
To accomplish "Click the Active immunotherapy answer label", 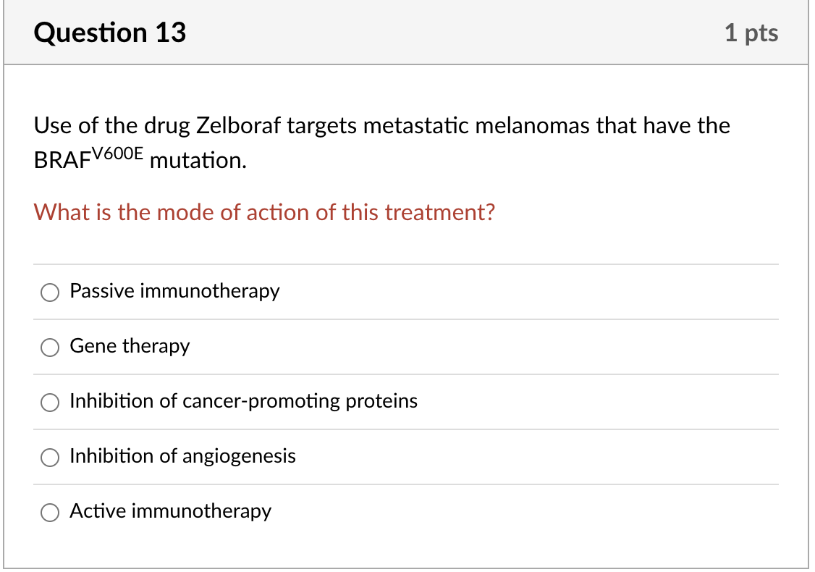I will (170, 511).
